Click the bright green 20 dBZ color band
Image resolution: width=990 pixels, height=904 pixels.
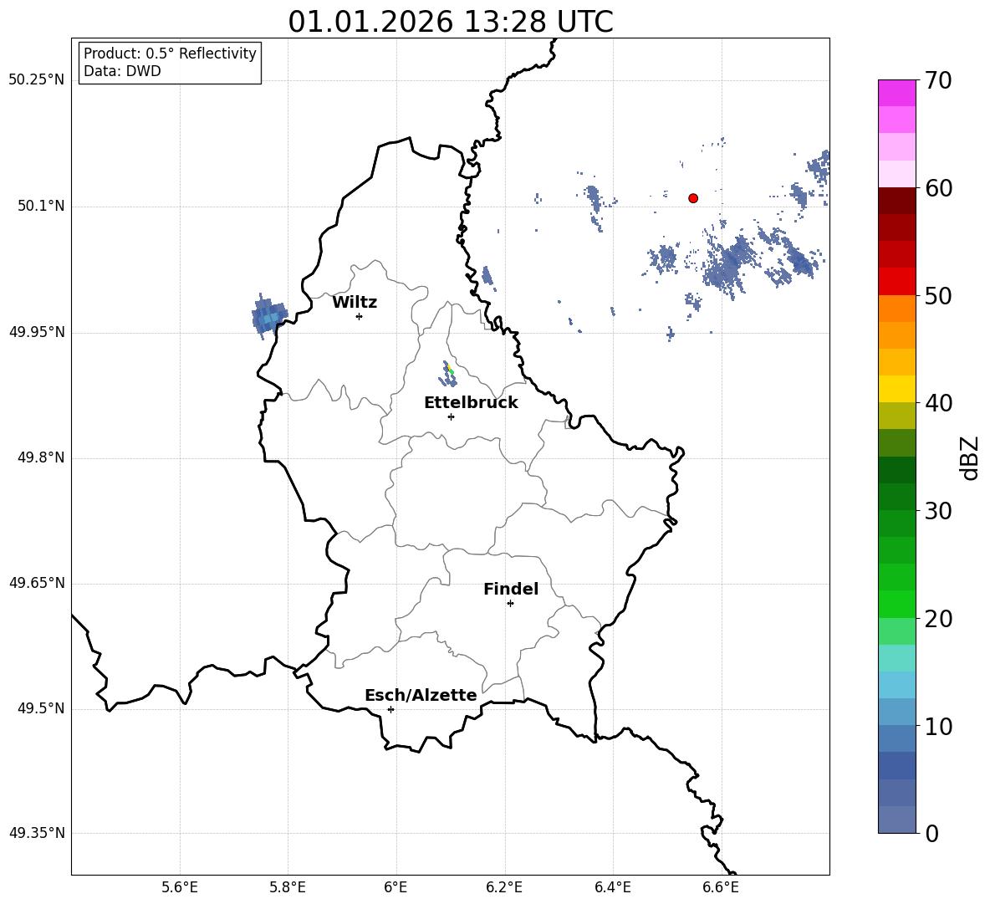tap(897, 604)
